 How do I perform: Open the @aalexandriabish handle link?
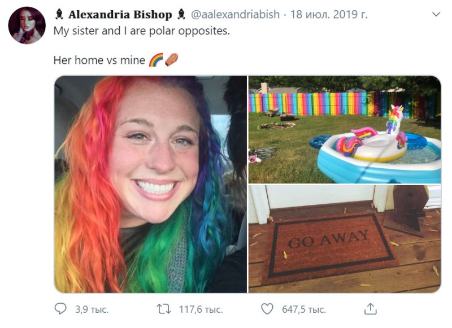235,15
